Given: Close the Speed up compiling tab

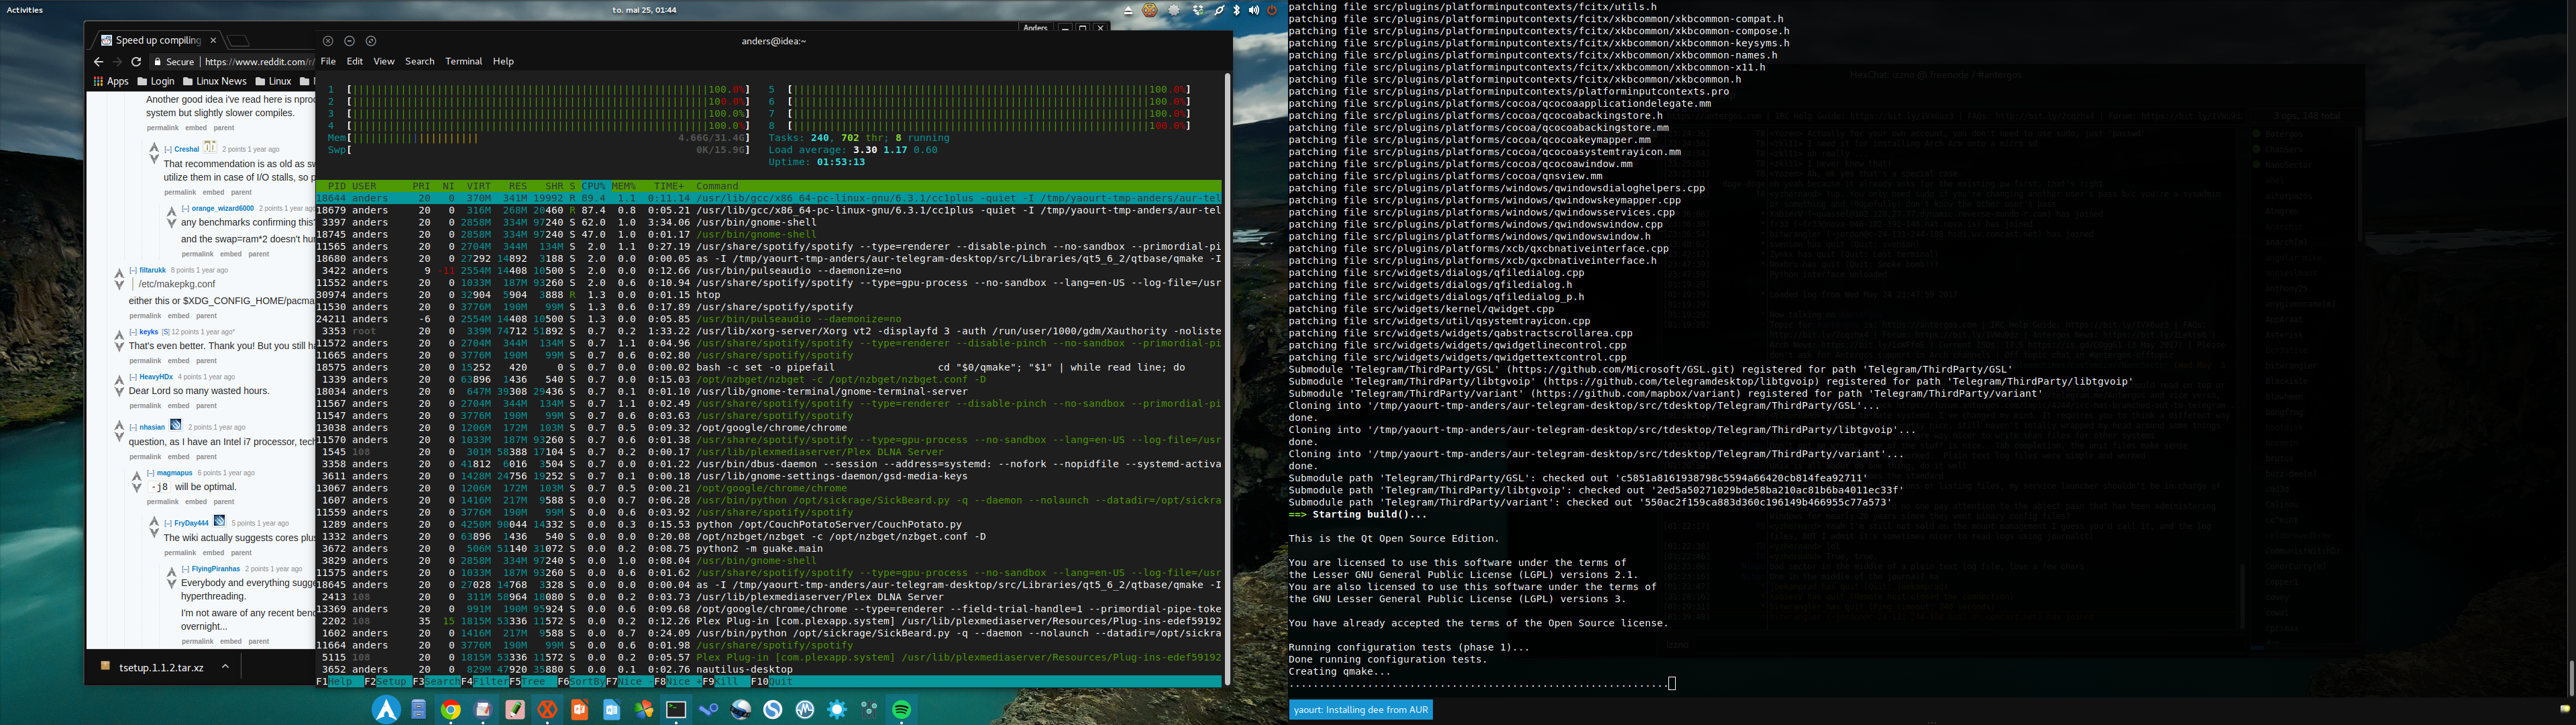Looking at the screenshot, I should click(212, 40).
